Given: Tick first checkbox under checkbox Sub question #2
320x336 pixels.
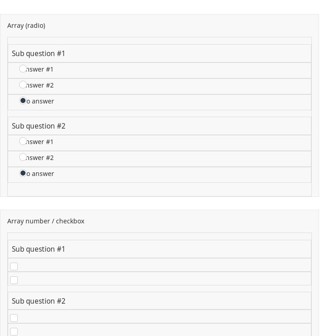Looking at the screenshot, I should pyautogui.click(x=14, y=318).
